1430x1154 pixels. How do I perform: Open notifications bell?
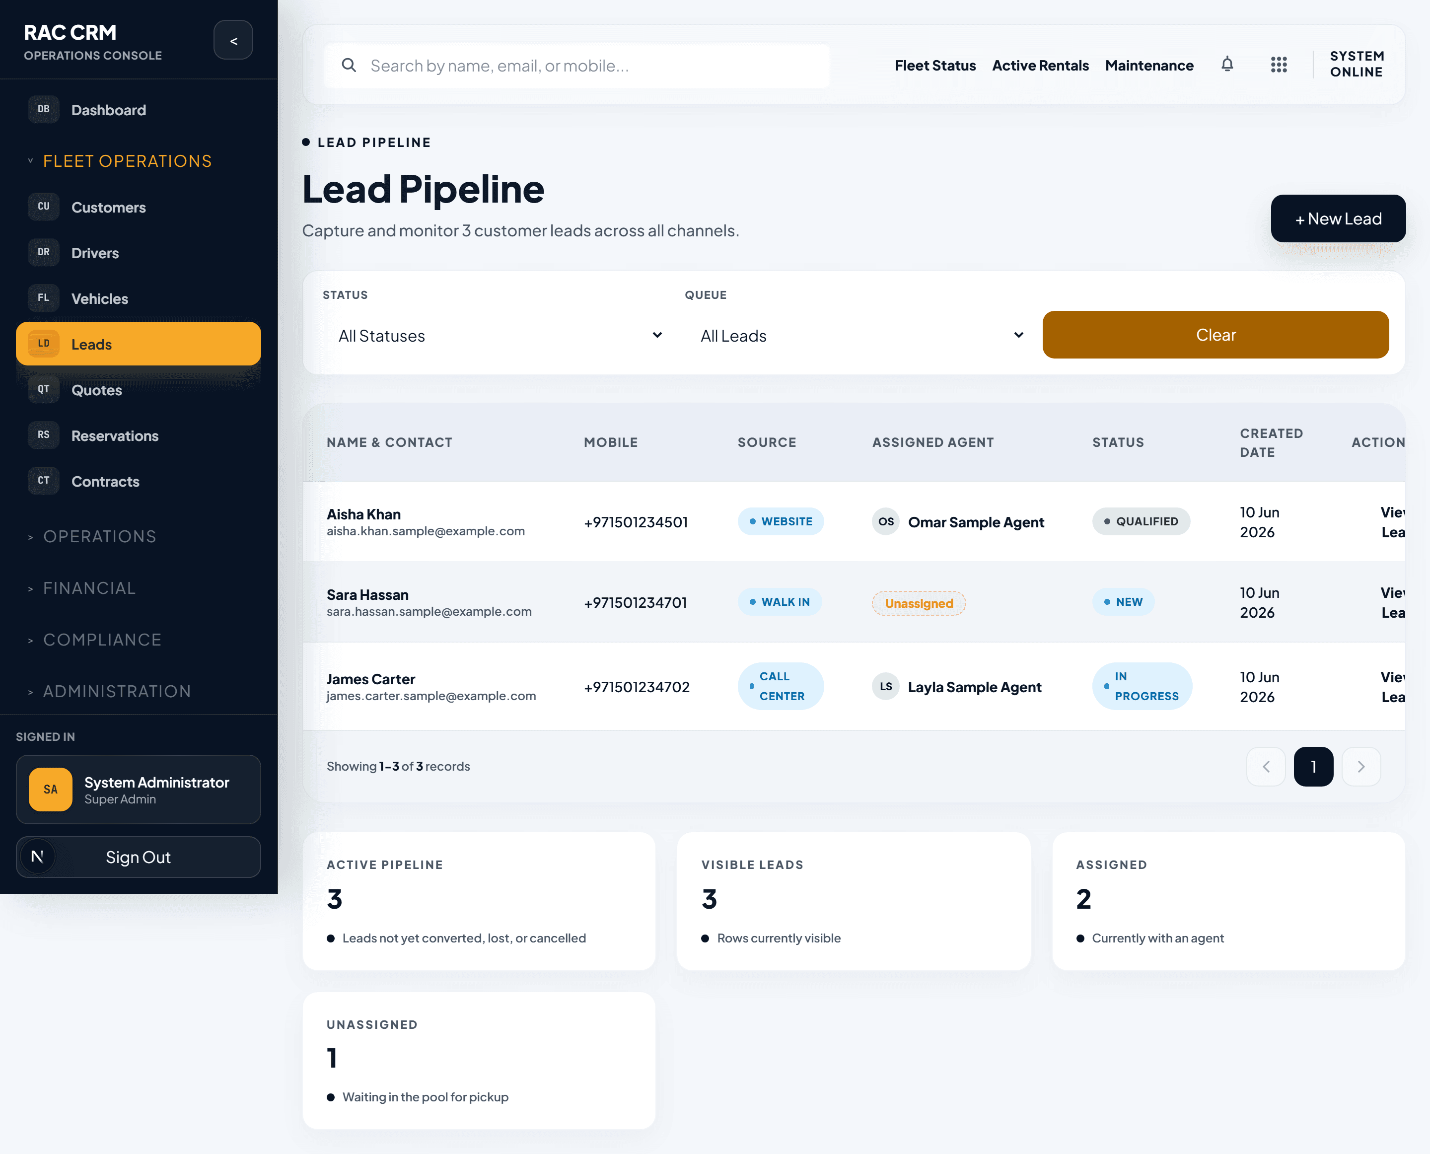coord(1227,65)
